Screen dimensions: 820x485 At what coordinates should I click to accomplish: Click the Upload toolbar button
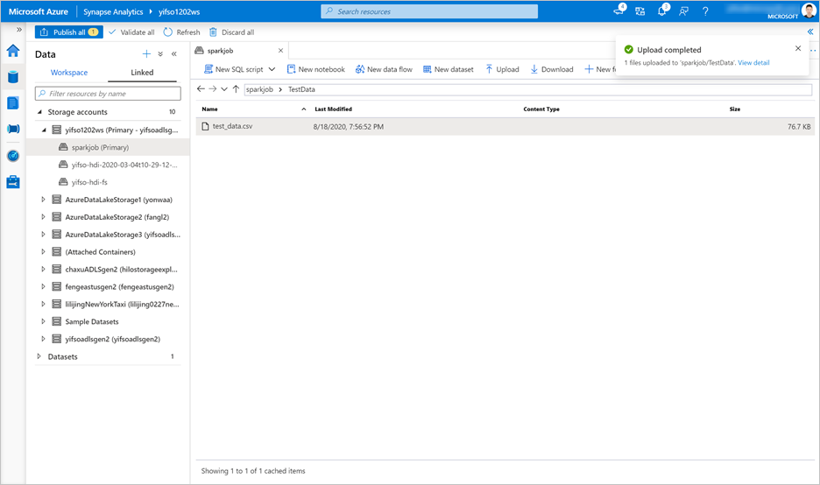(x=502, y=69)
